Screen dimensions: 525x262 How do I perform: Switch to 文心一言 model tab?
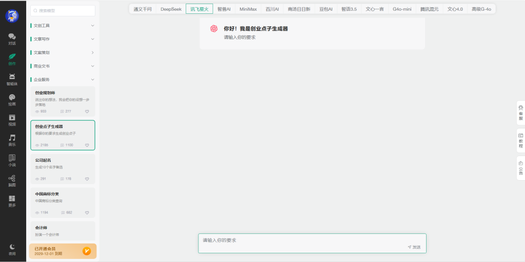[375, 9]
